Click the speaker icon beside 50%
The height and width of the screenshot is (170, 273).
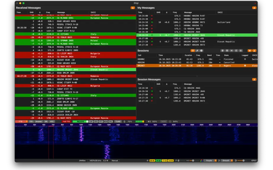pos(149,122)
